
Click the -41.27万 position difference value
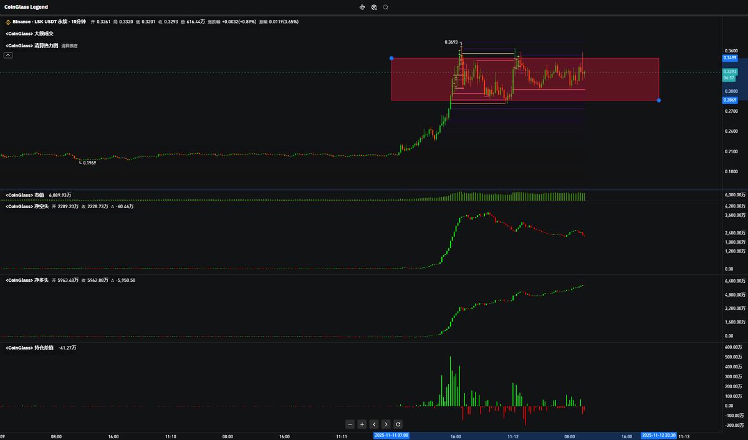tap(67, 348)
